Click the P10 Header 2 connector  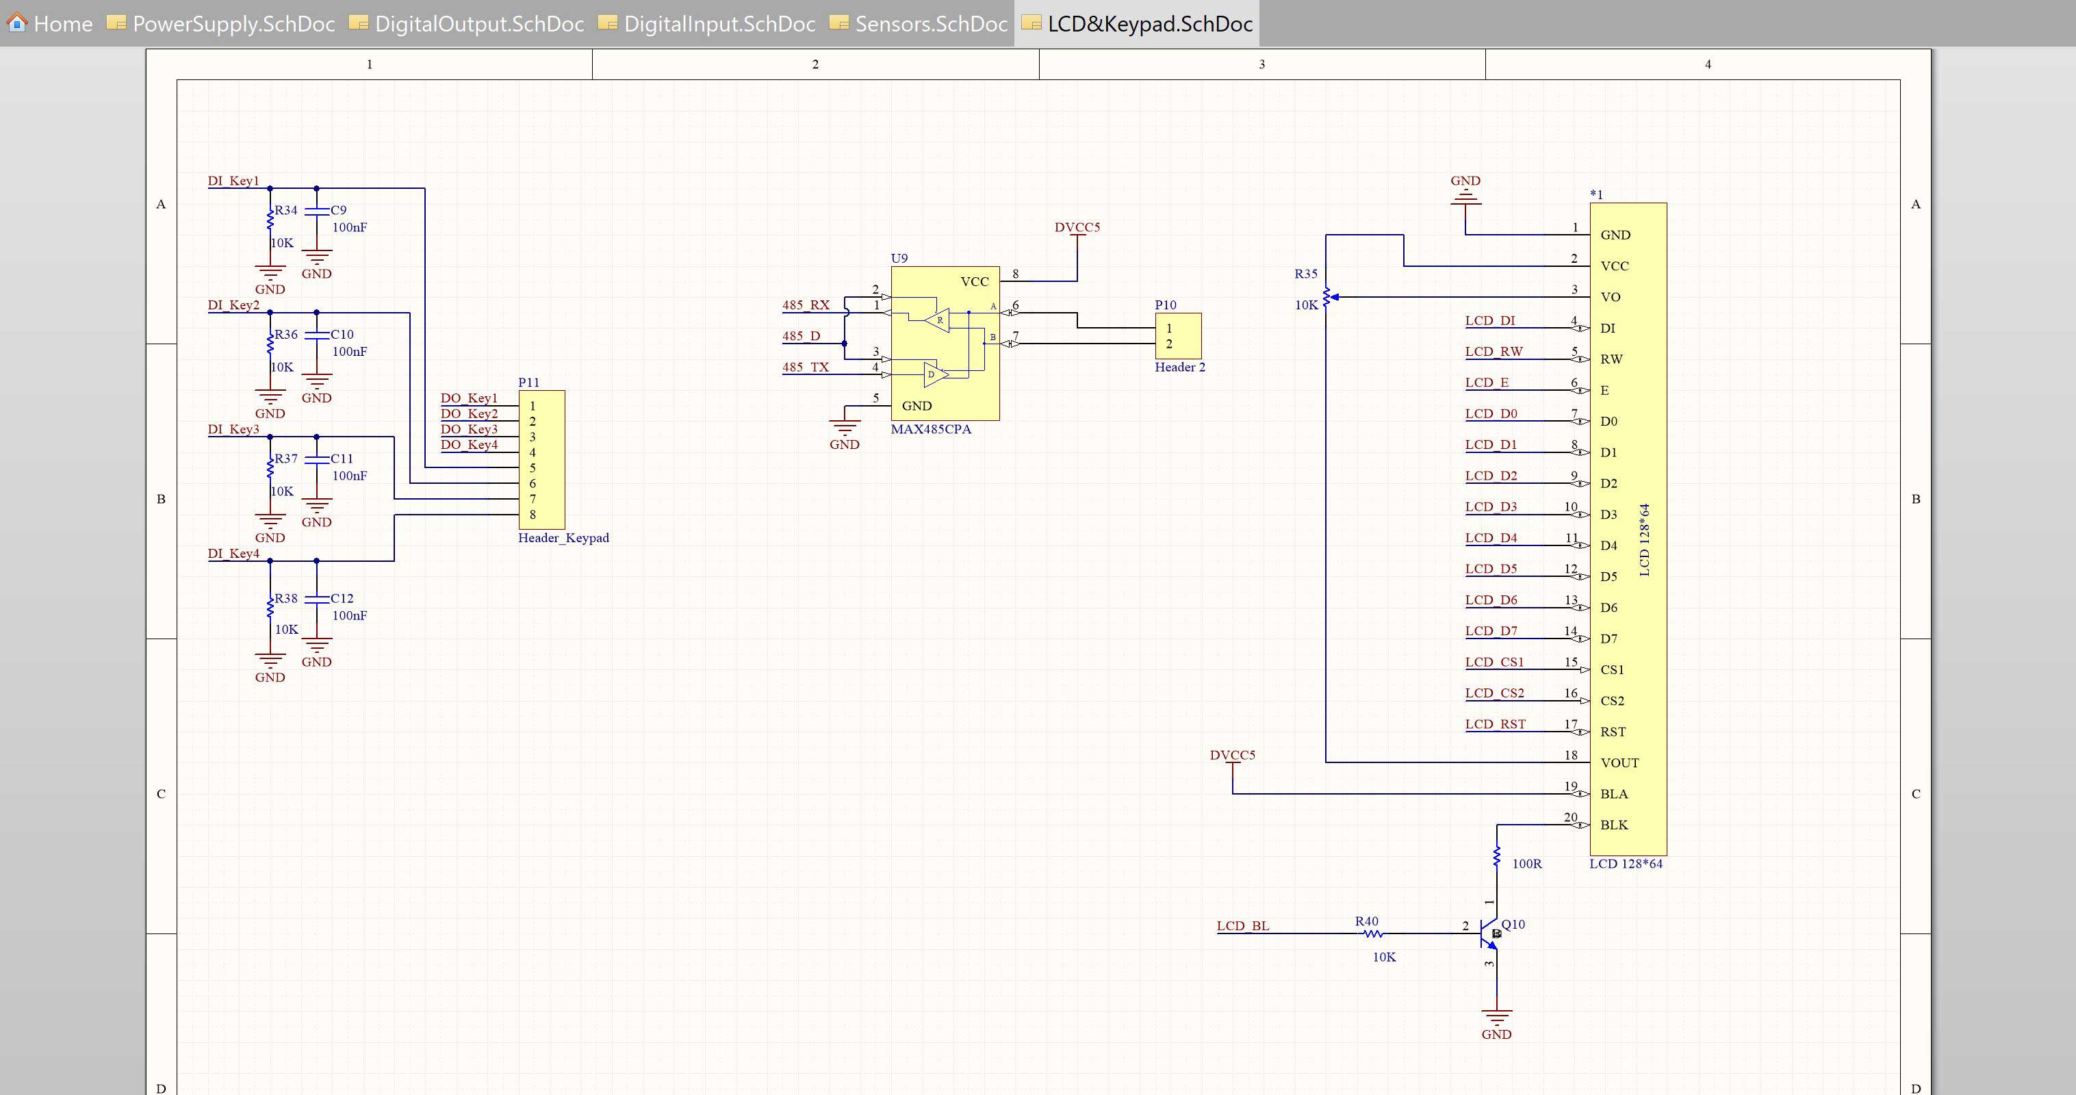(1178, 336)
